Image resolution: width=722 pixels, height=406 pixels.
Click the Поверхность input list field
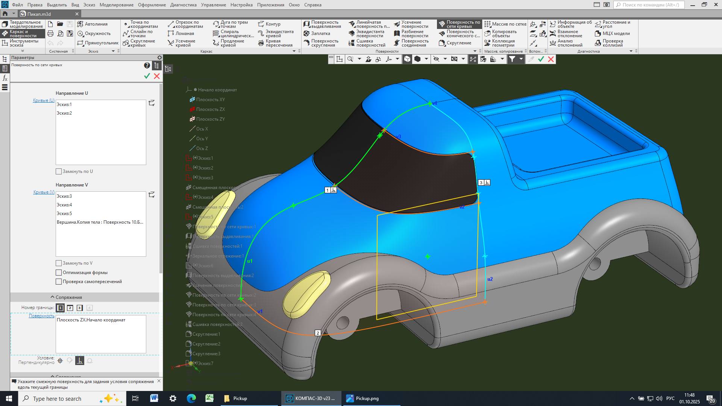[101, 334]
